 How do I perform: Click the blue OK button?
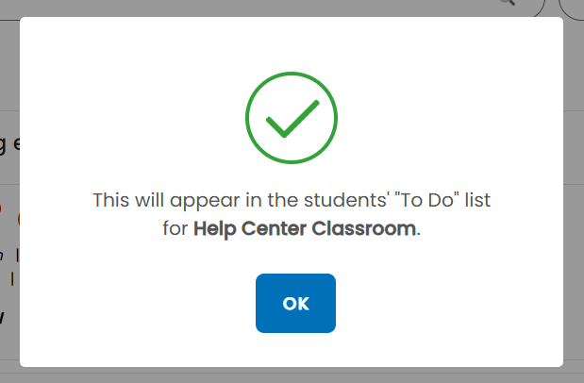(x=295, y=303)
